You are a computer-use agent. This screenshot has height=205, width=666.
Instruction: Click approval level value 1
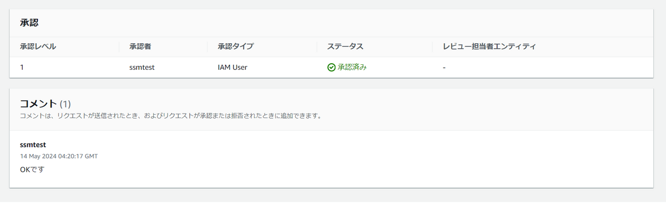tap(22, 68)
